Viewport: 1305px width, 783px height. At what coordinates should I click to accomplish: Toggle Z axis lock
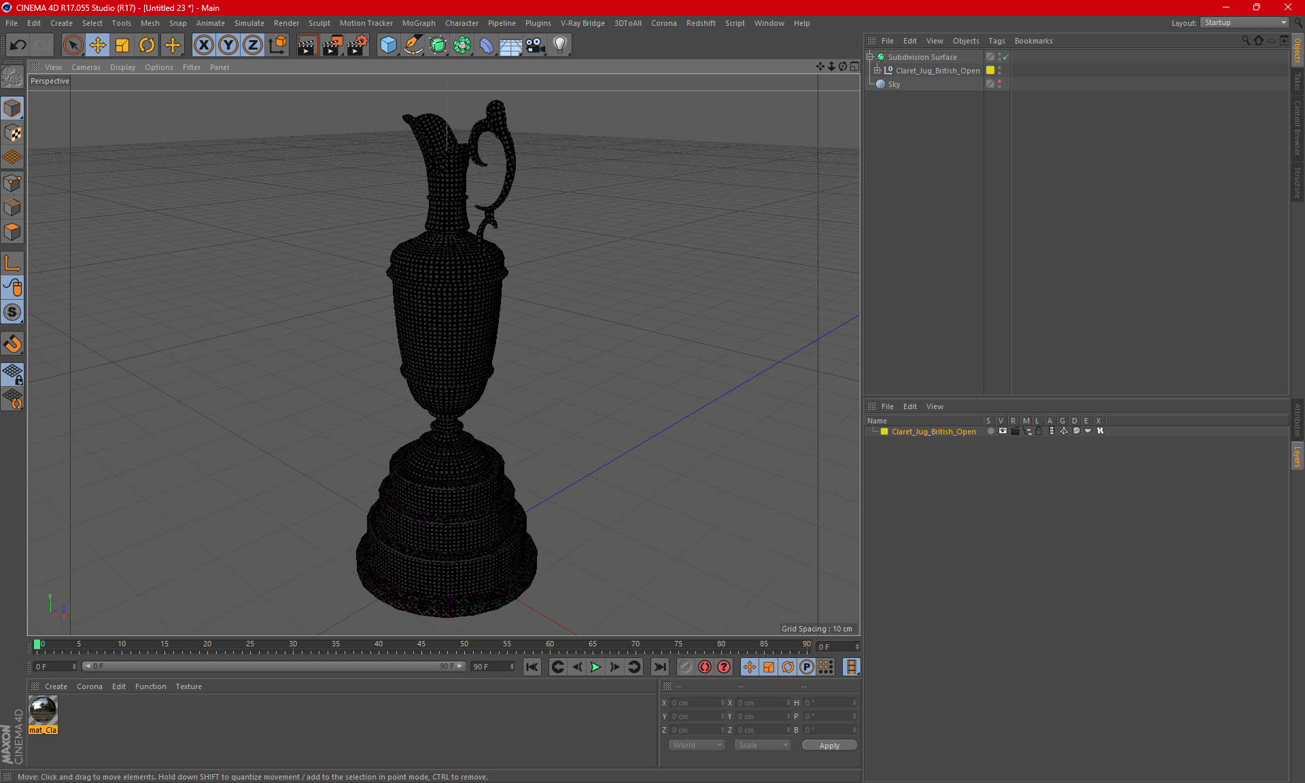tap(253, 46)
